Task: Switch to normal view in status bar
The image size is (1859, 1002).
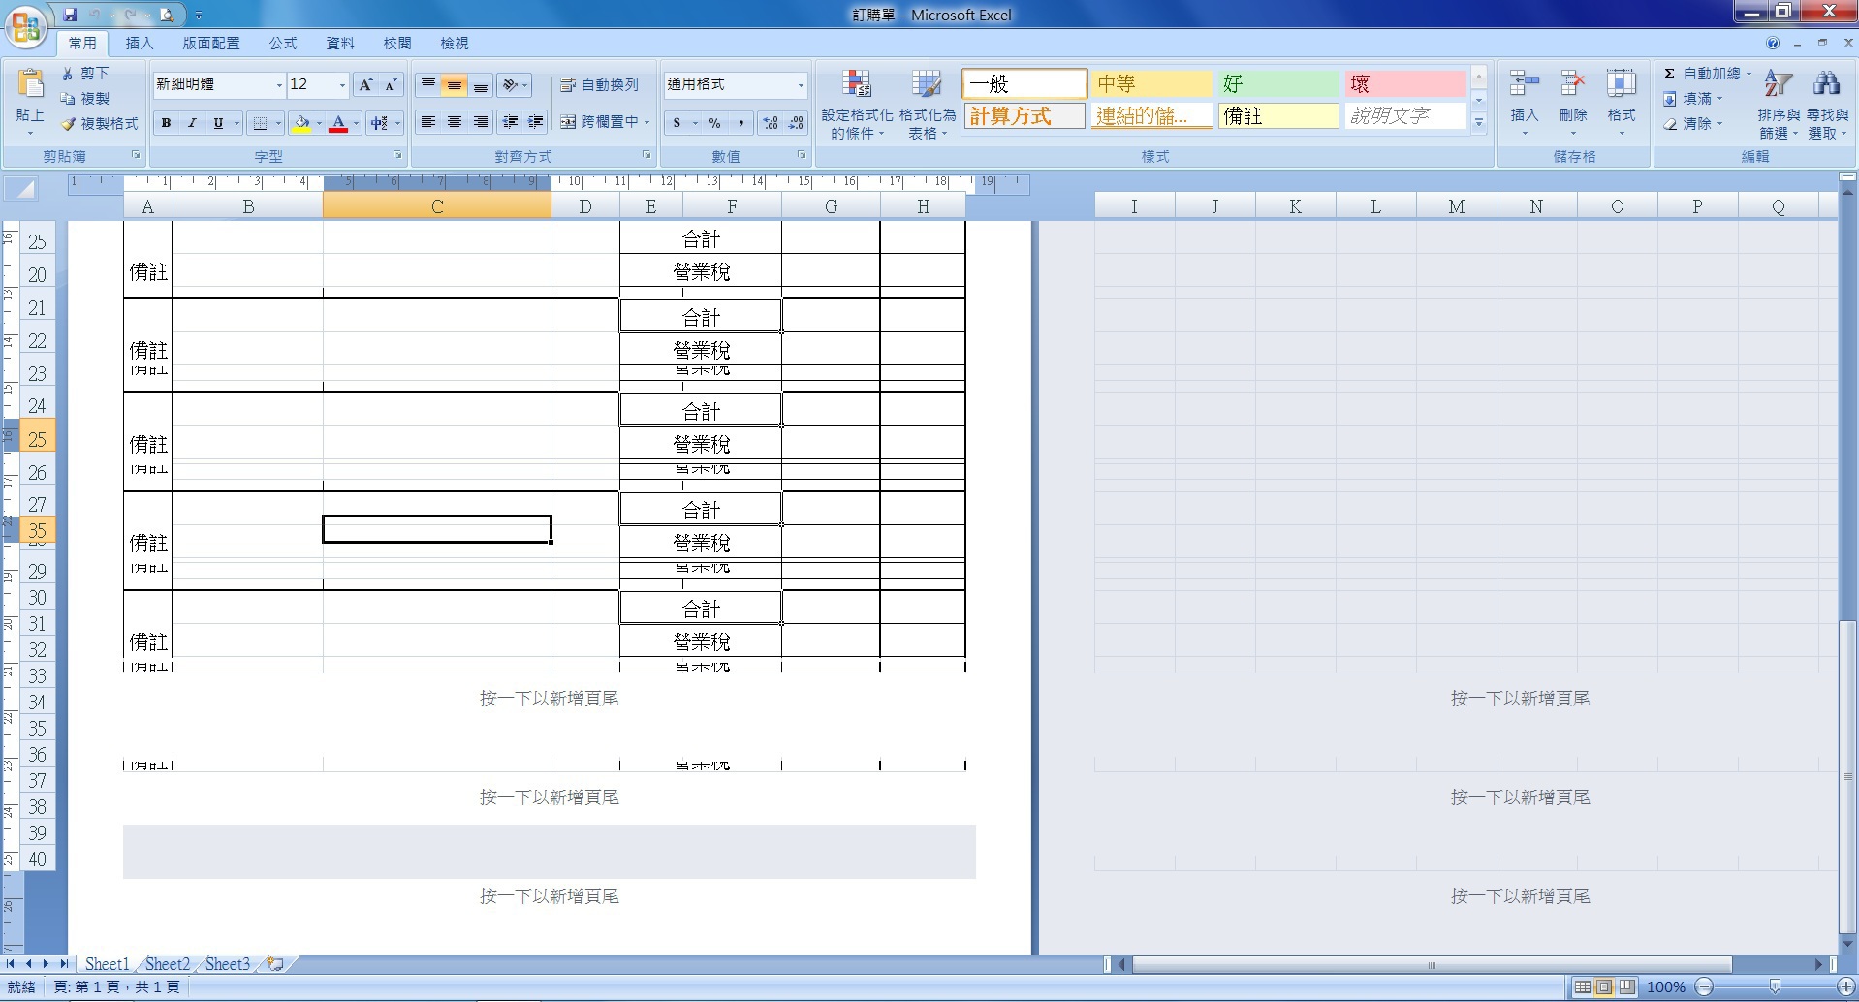Action: click(x=1582, y=987)
